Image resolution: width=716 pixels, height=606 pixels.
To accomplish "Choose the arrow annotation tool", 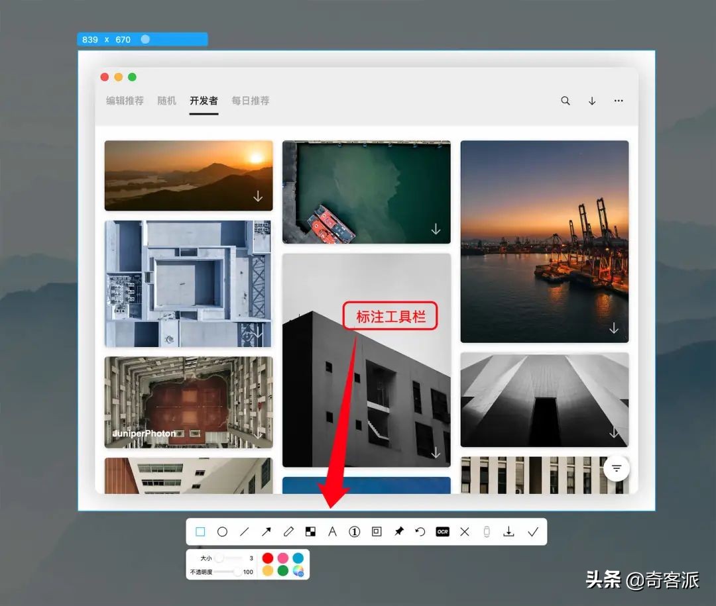I will point(267,531).
